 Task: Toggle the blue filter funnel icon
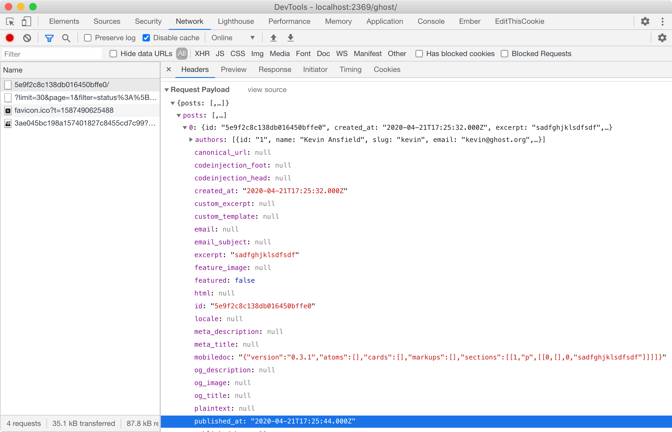pyautogui.click(x=49, y=38)
